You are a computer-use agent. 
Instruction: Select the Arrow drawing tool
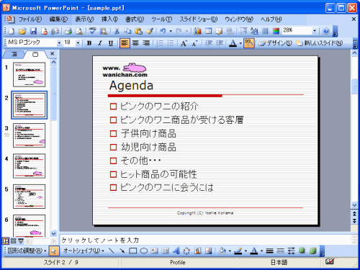(122, 251)
